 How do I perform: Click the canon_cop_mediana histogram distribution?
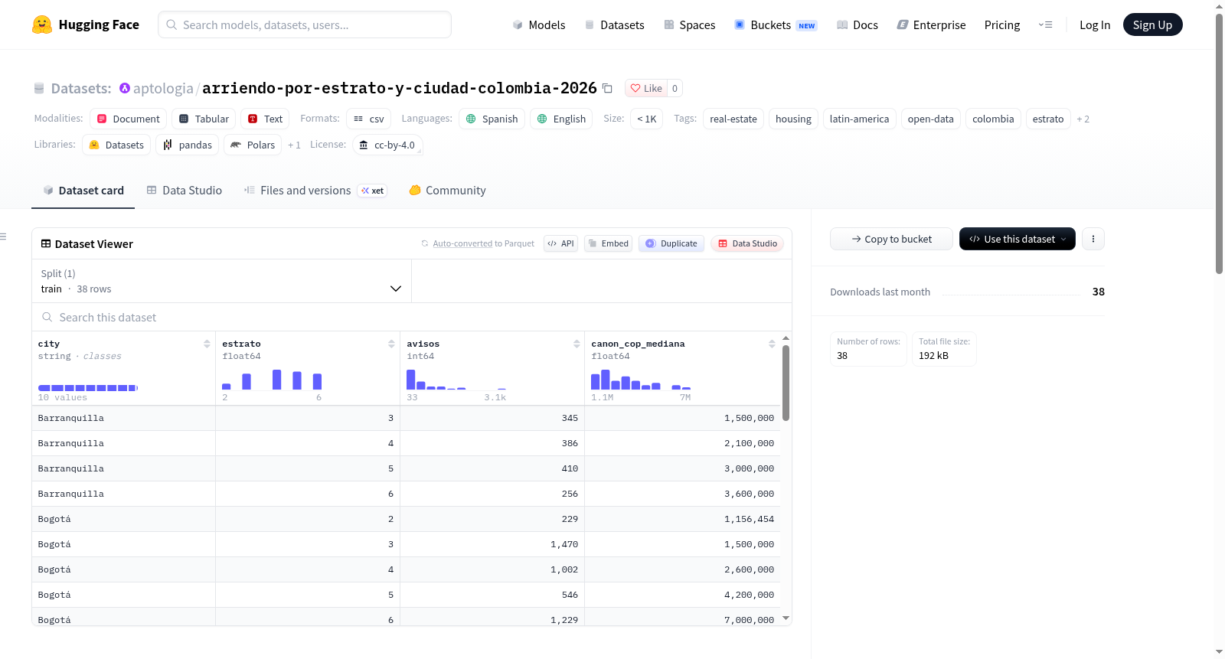click(641, 380)
